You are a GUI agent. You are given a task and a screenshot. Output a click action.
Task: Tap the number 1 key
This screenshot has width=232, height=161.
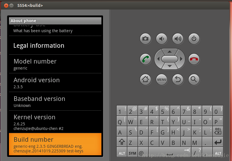point(122,110)
